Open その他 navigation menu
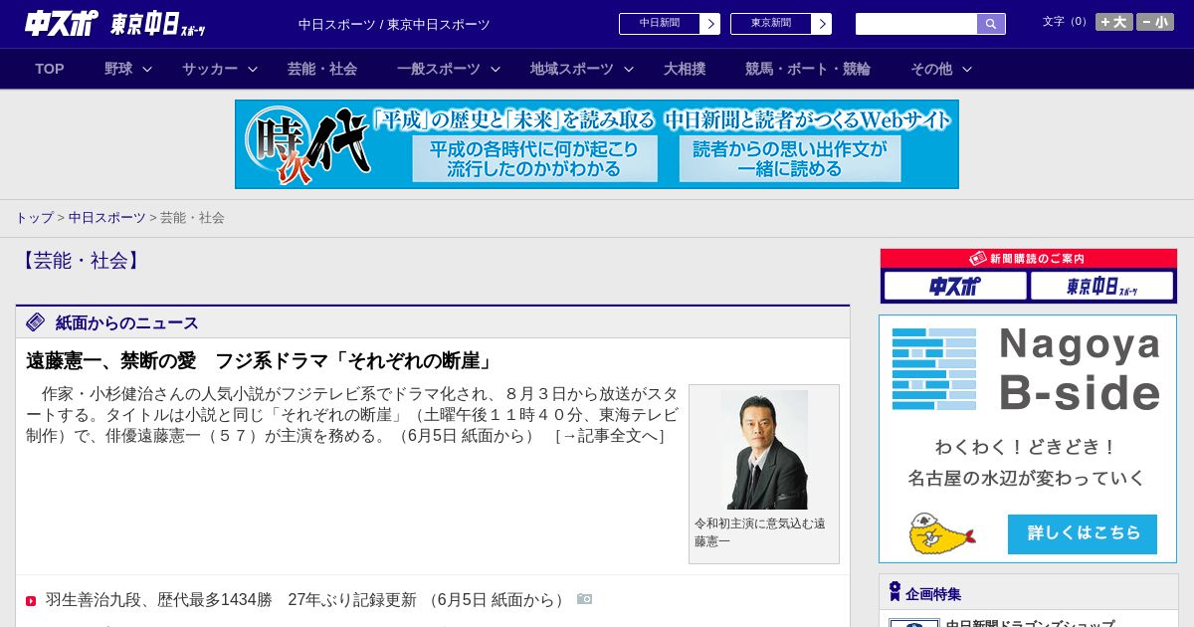The height and width of the screenshot is (627, 1194). click(x=931, y=69)
